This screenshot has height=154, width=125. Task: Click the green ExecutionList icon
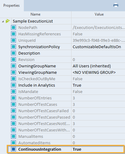(x=8, y=21)
